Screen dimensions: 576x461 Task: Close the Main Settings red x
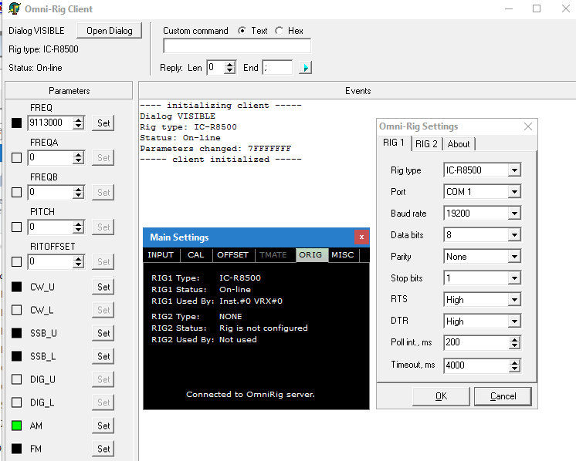[x=361, y=237]
